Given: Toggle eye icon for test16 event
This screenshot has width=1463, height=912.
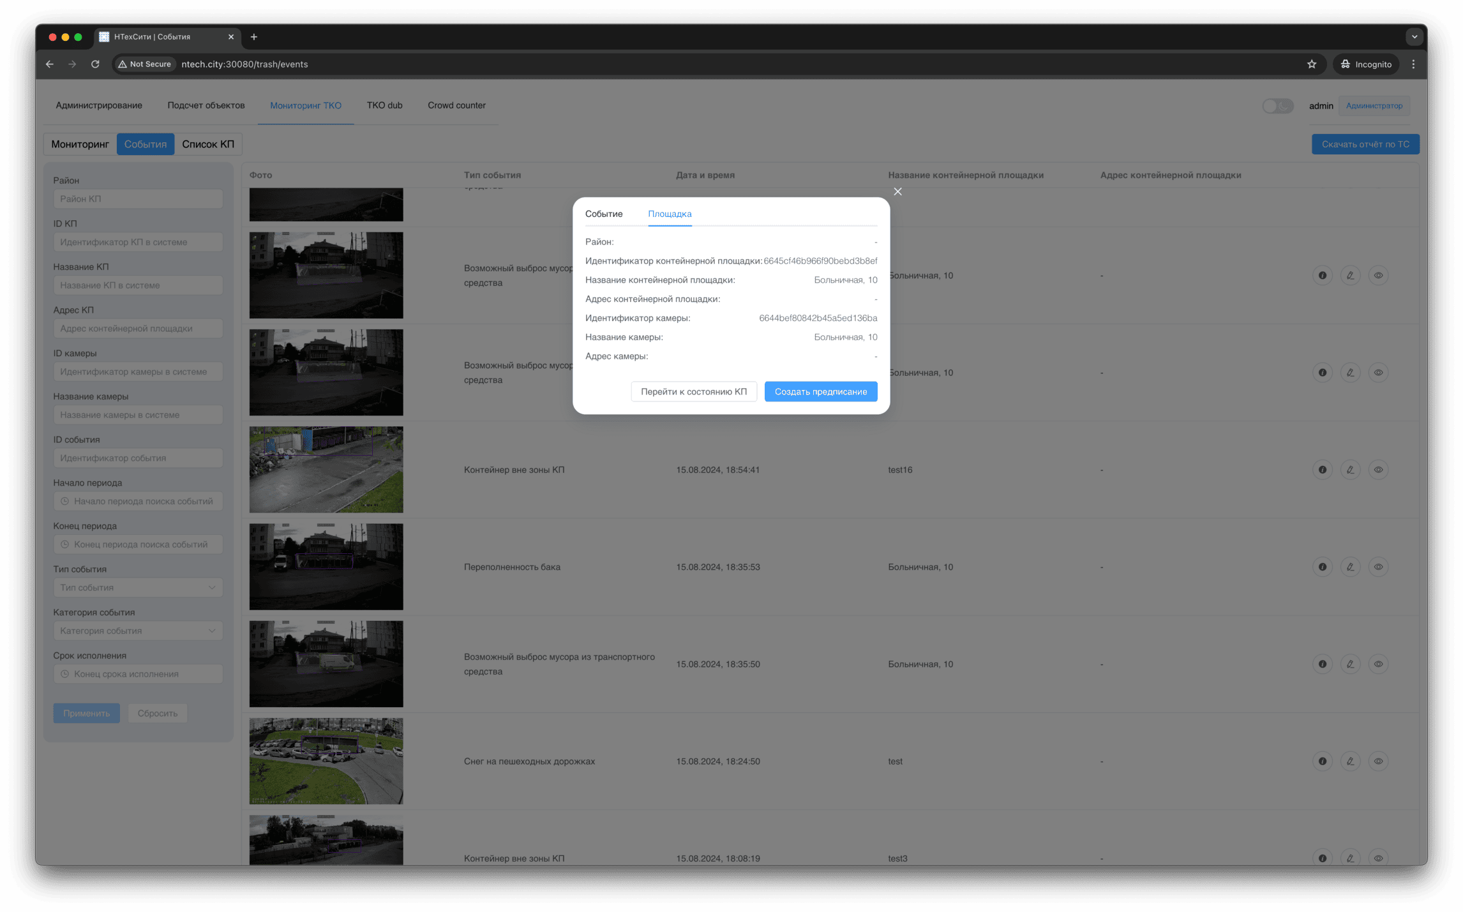Looking at the screenshot, I should [1378, 470].
